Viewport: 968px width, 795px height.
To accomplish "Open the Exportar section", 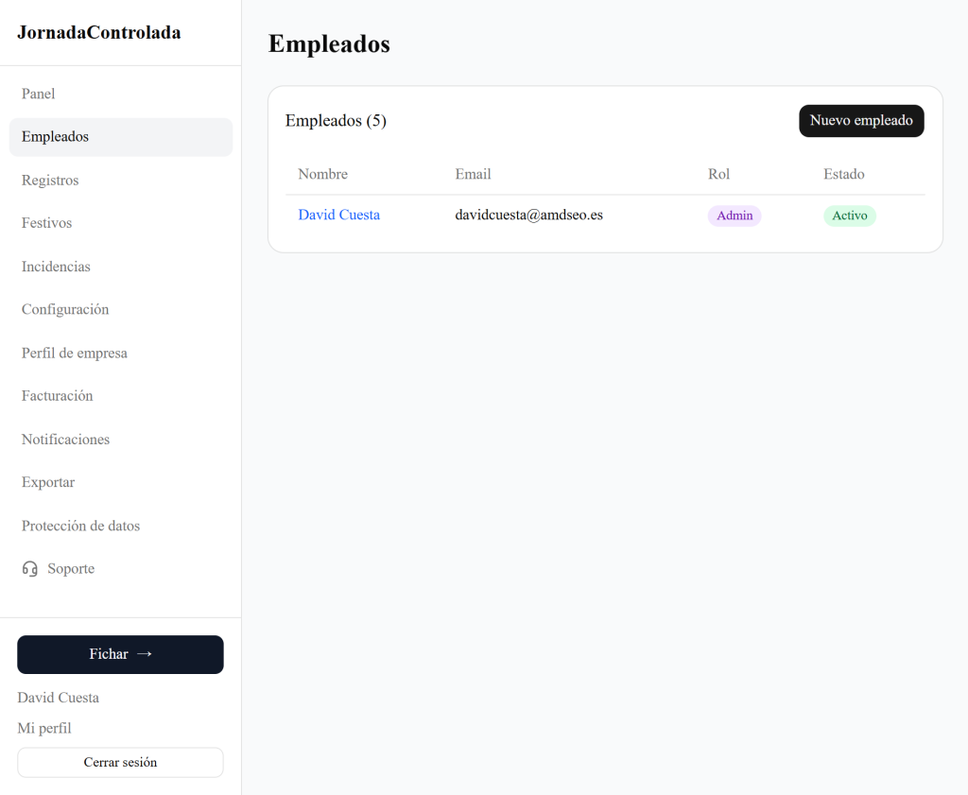I will click(x=48, y=482).
